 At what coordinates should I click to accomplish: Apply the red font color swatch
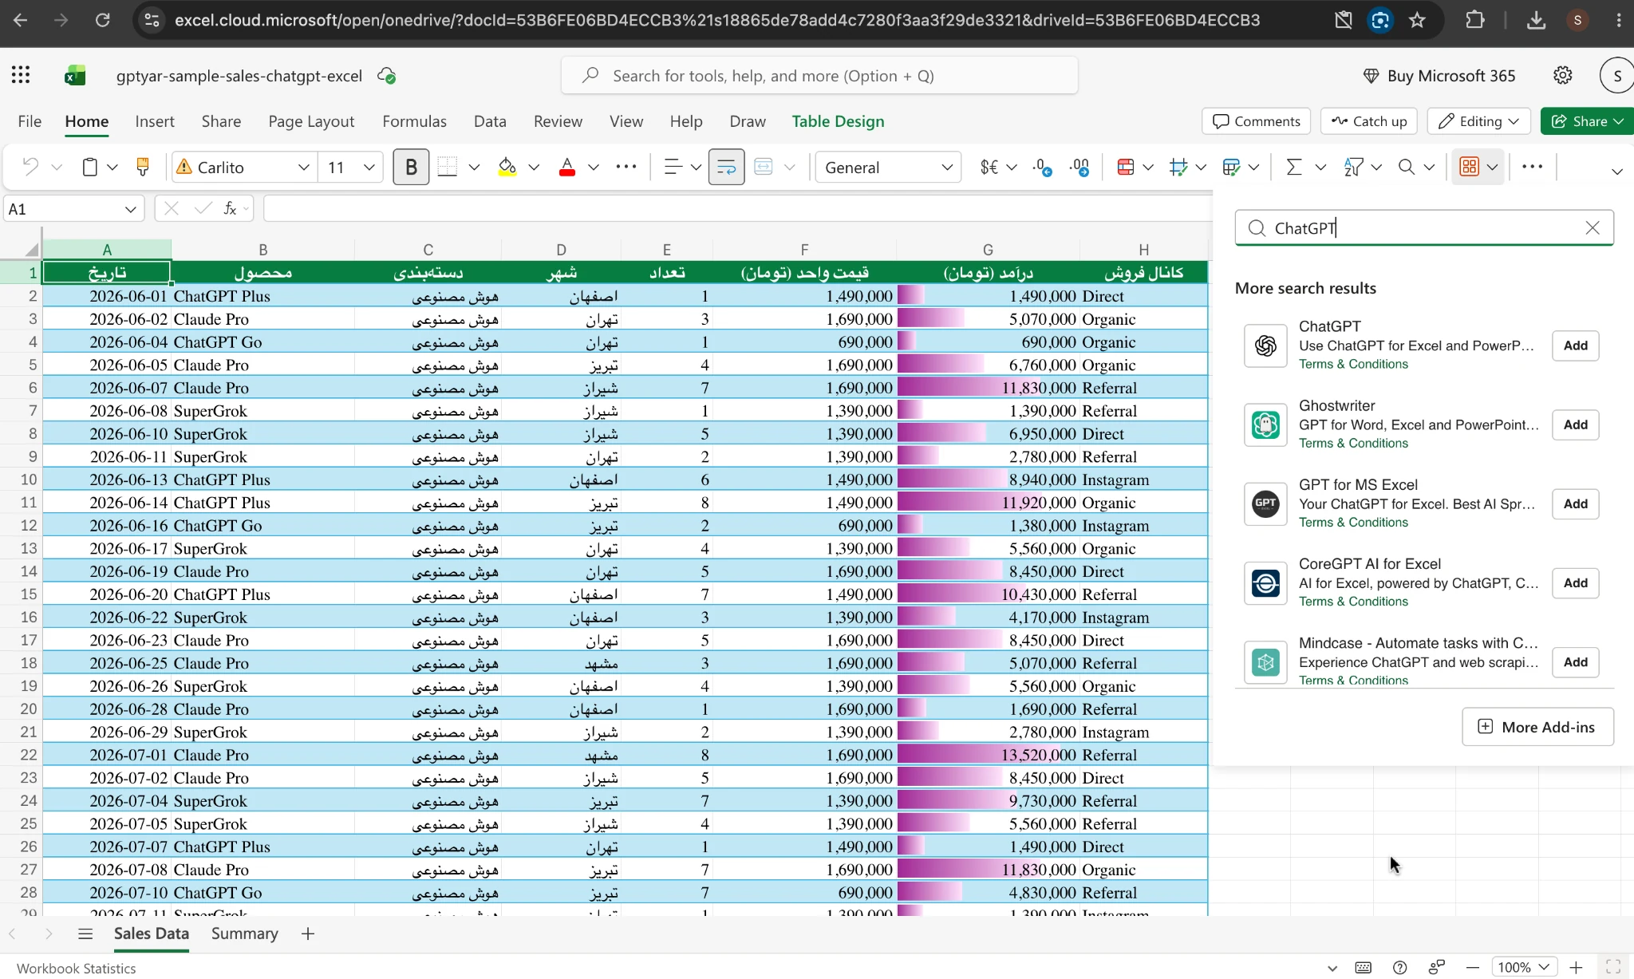coord(567,167)
